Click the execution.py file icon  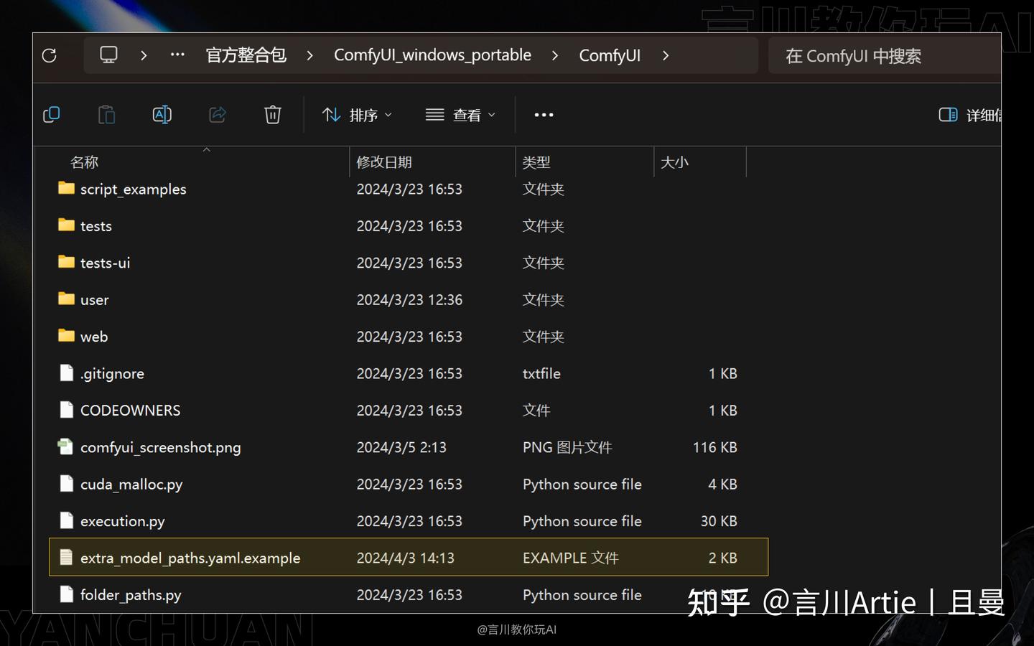click(x=66, y=520)
